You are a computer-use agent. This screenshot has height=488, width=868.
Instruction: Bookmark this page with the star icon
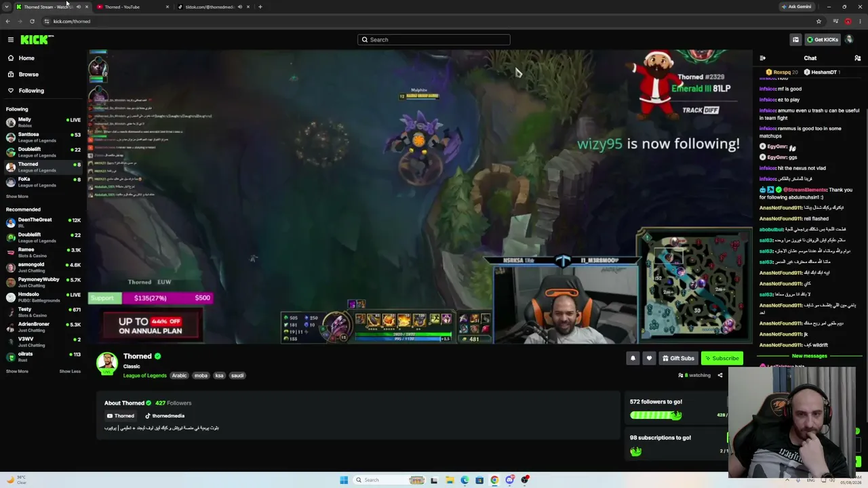pyautogui.click(x=818, y=21)
